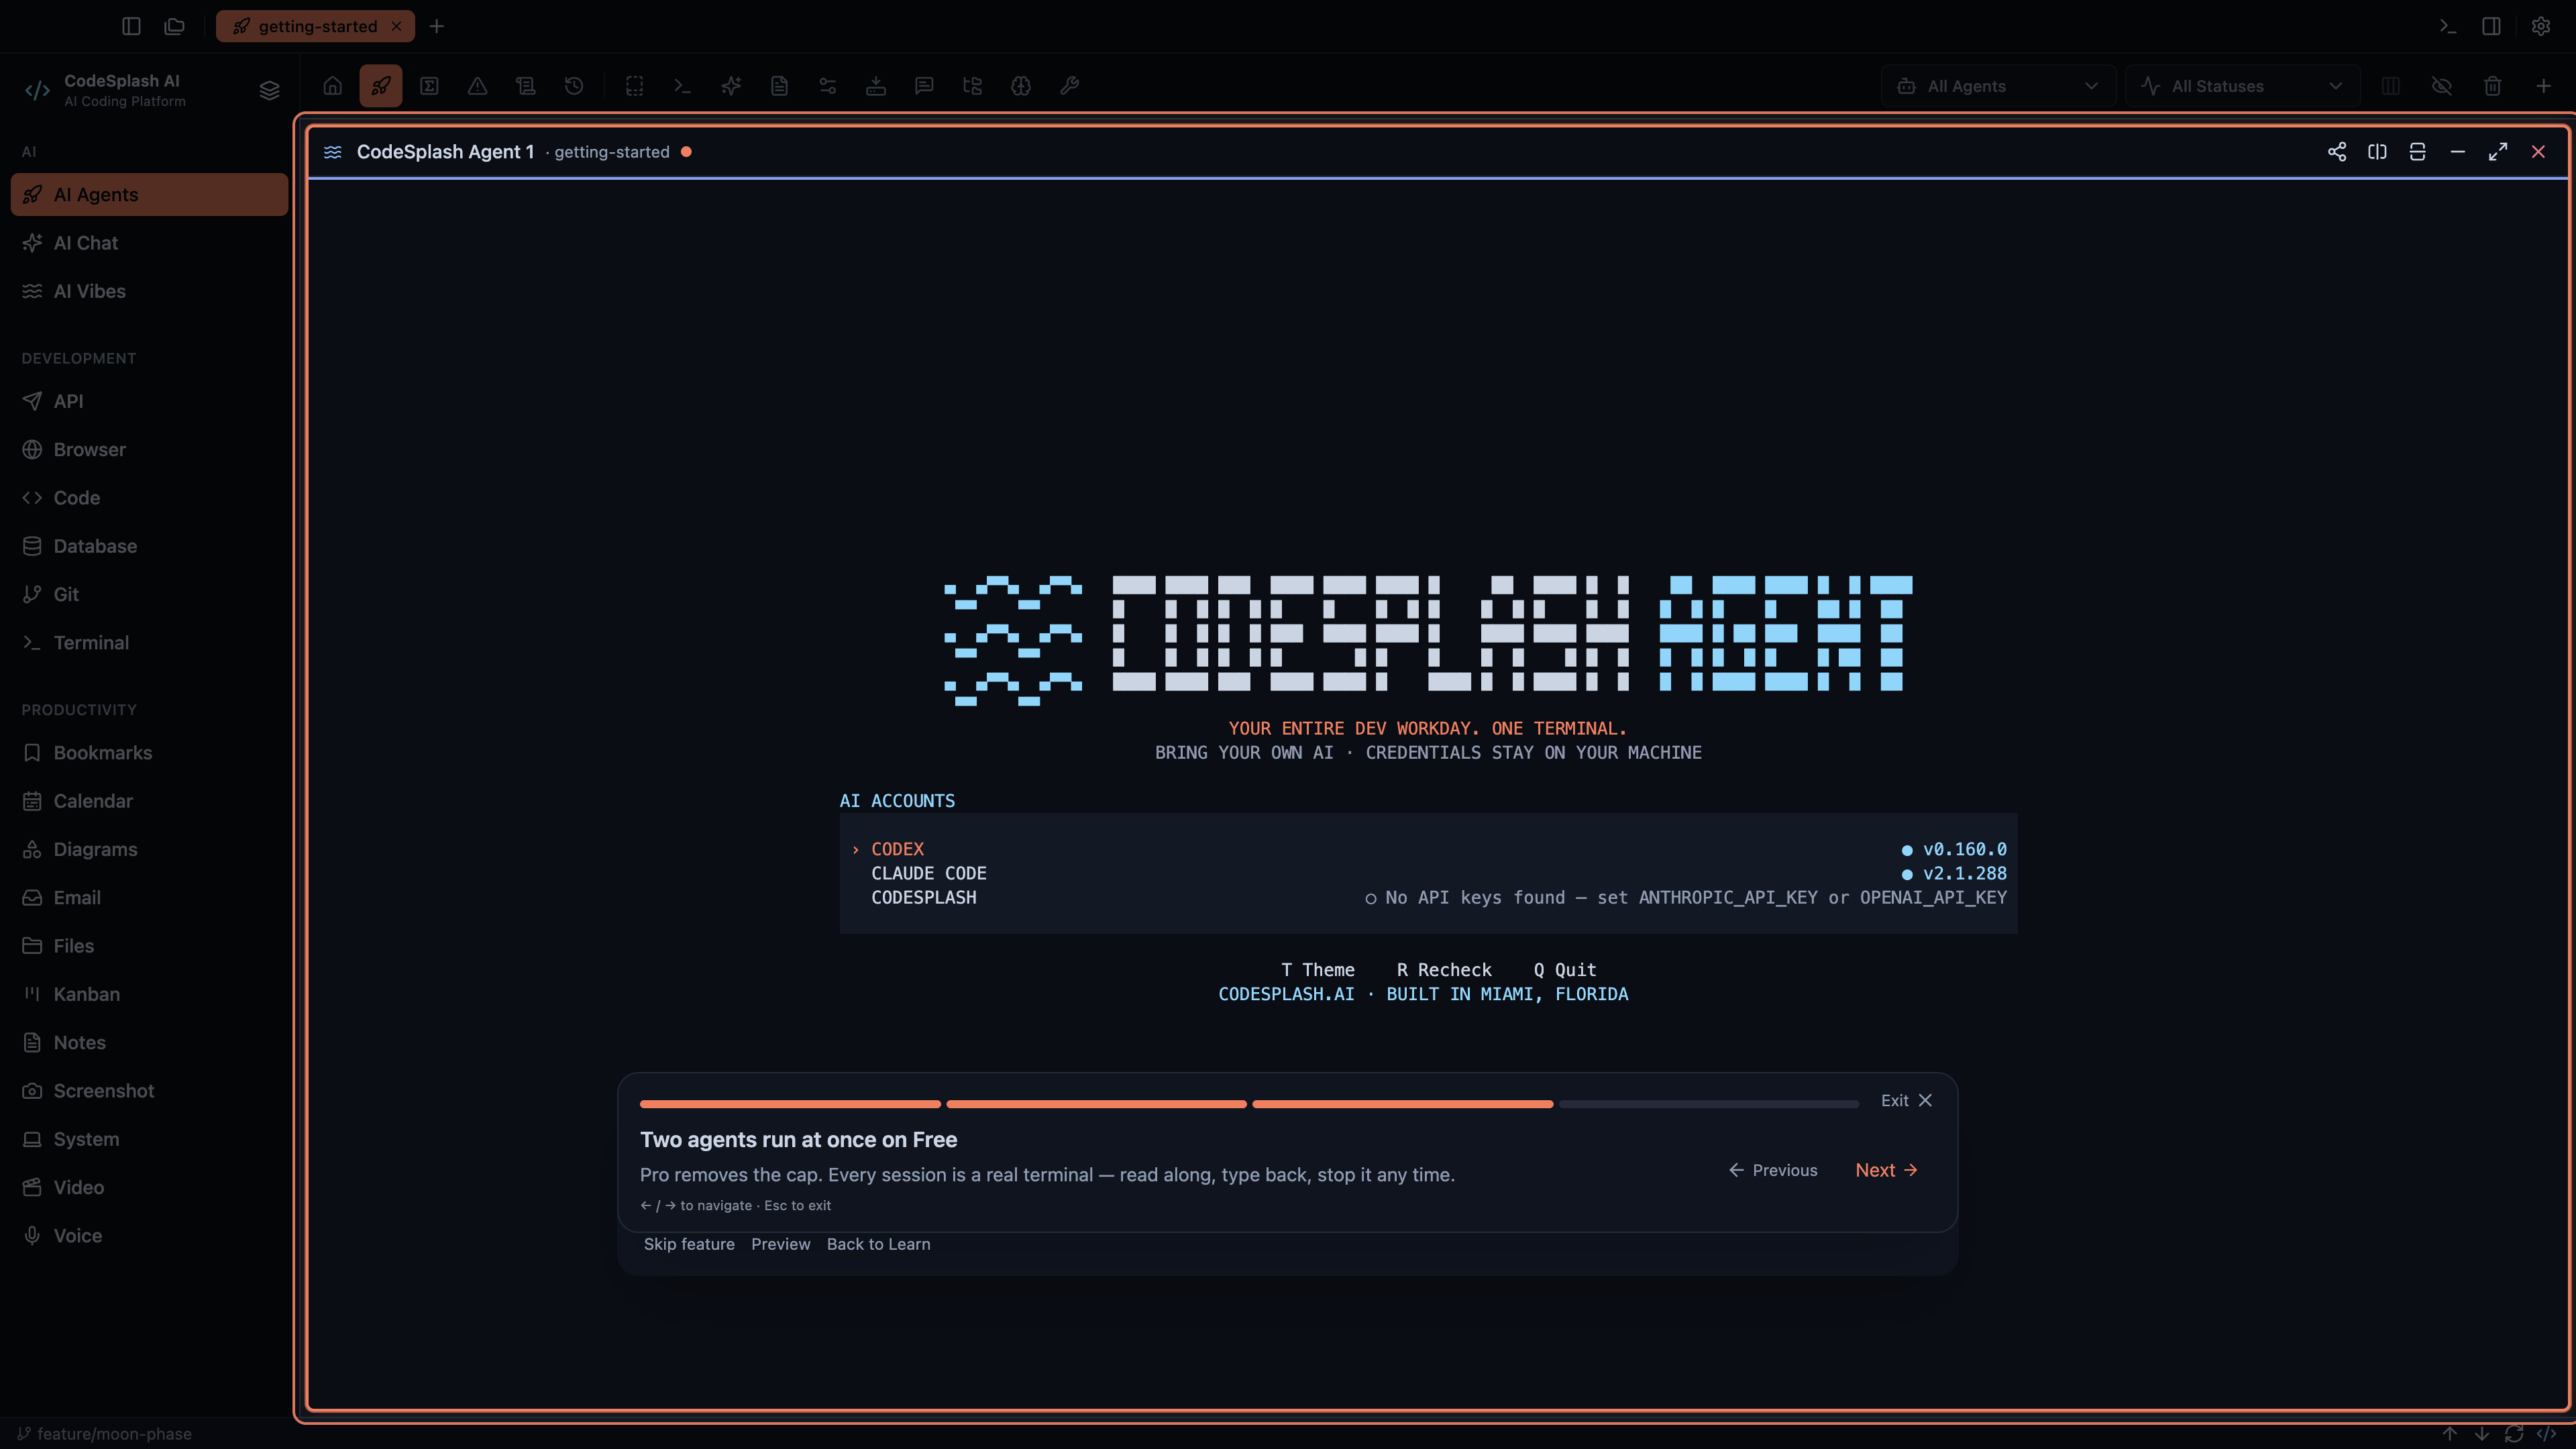Click Skip feature link
Image resolution: width=2576 pixels, height=1449 pixels.
689,1244
